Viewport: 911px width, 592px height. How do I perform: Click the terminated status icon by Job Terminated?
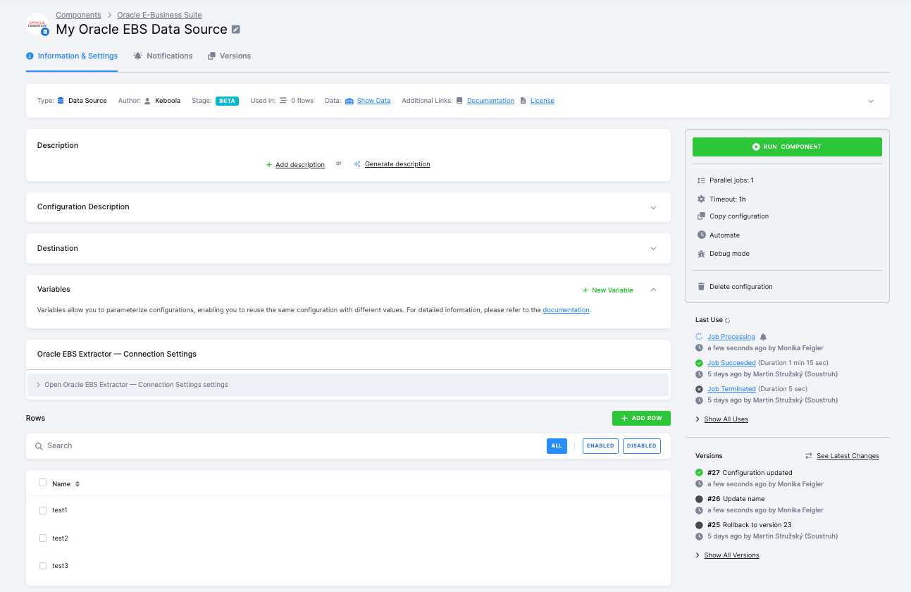pyautogui.click(x=699, y=389)
